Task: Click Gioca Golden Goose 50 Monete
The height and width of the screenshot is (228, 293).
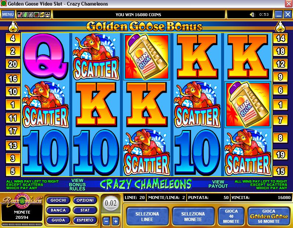Action: [269, 216]
